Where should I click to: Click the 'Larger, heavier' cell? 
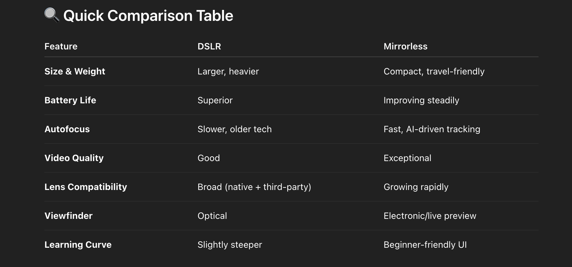click(x=228, y=71)
